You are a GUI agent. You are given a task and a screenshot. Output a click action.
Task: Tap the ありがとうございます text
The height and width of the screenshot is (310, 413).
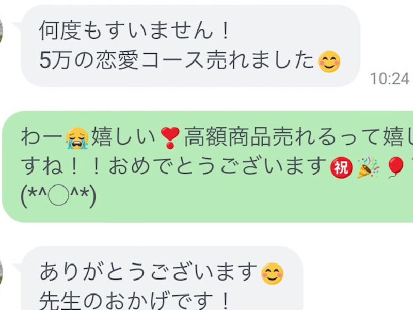coord(149,273)
